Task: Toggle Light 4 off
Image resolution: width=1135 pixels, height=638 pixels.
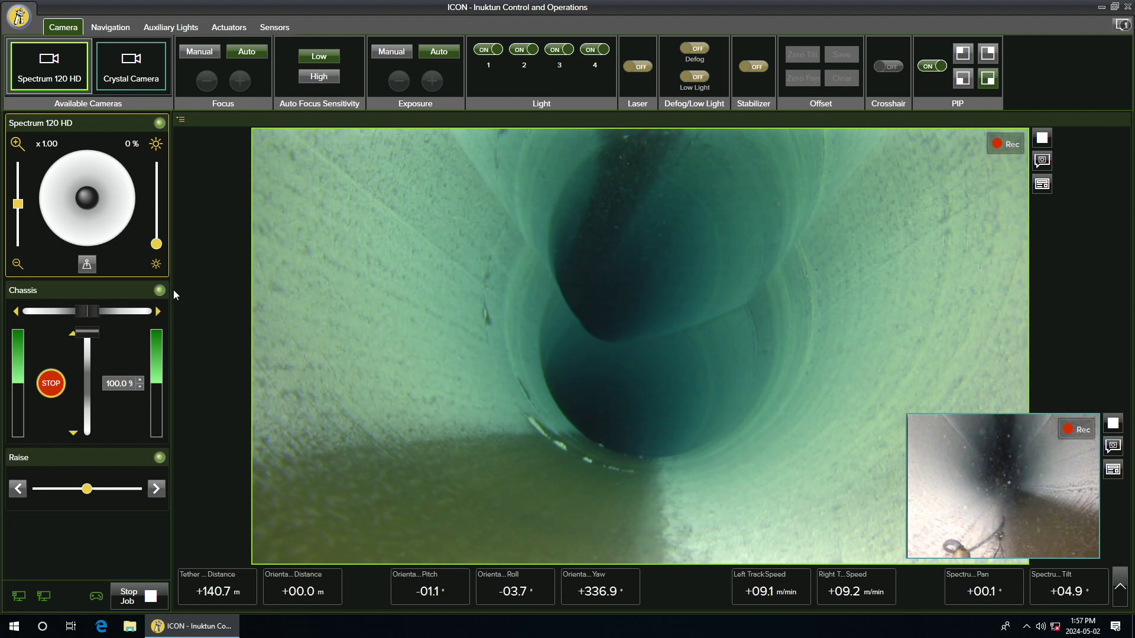Action: coord(595,50)
